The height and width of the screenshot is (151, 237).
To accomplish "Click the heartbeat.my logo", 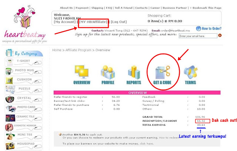I will [24, 24].
